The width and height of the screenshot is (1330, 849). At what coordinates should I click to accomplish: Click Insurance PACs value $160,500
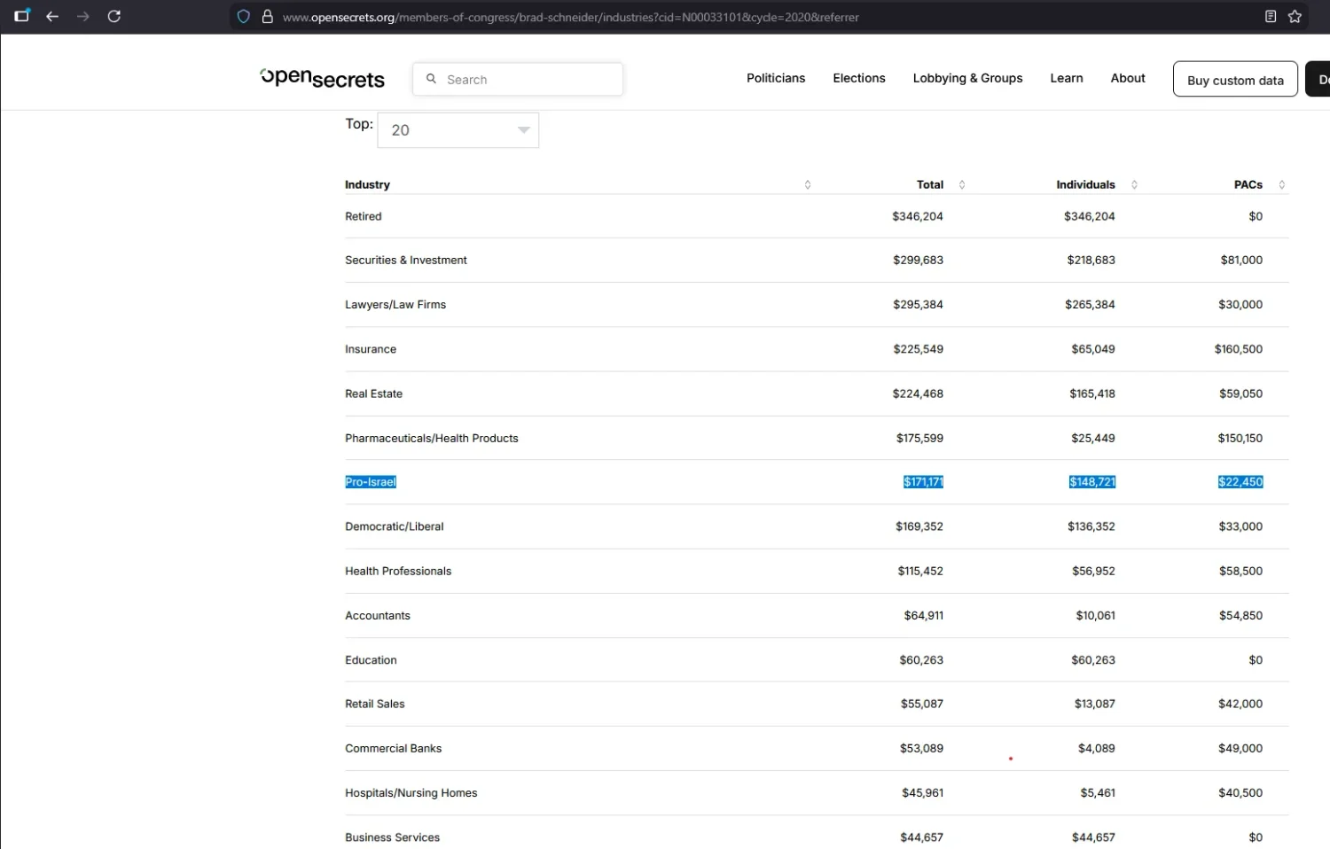(1239, 349)
